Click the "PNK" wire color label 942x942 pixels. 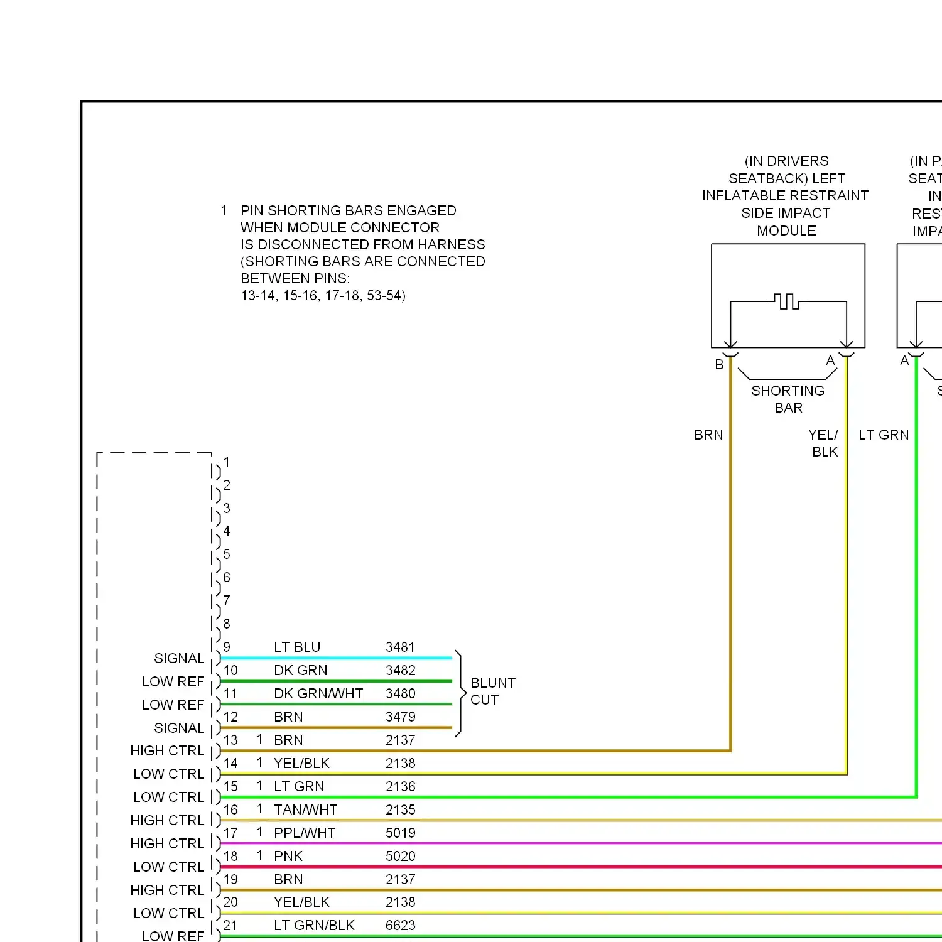(288, 856)
